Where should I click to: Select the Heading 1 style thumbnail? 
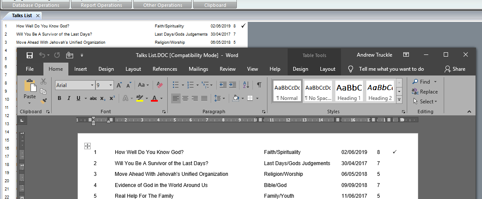[x=349, y=91]
